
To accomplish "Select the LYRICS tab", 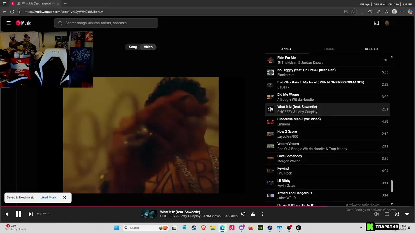I will coord(329,49).
